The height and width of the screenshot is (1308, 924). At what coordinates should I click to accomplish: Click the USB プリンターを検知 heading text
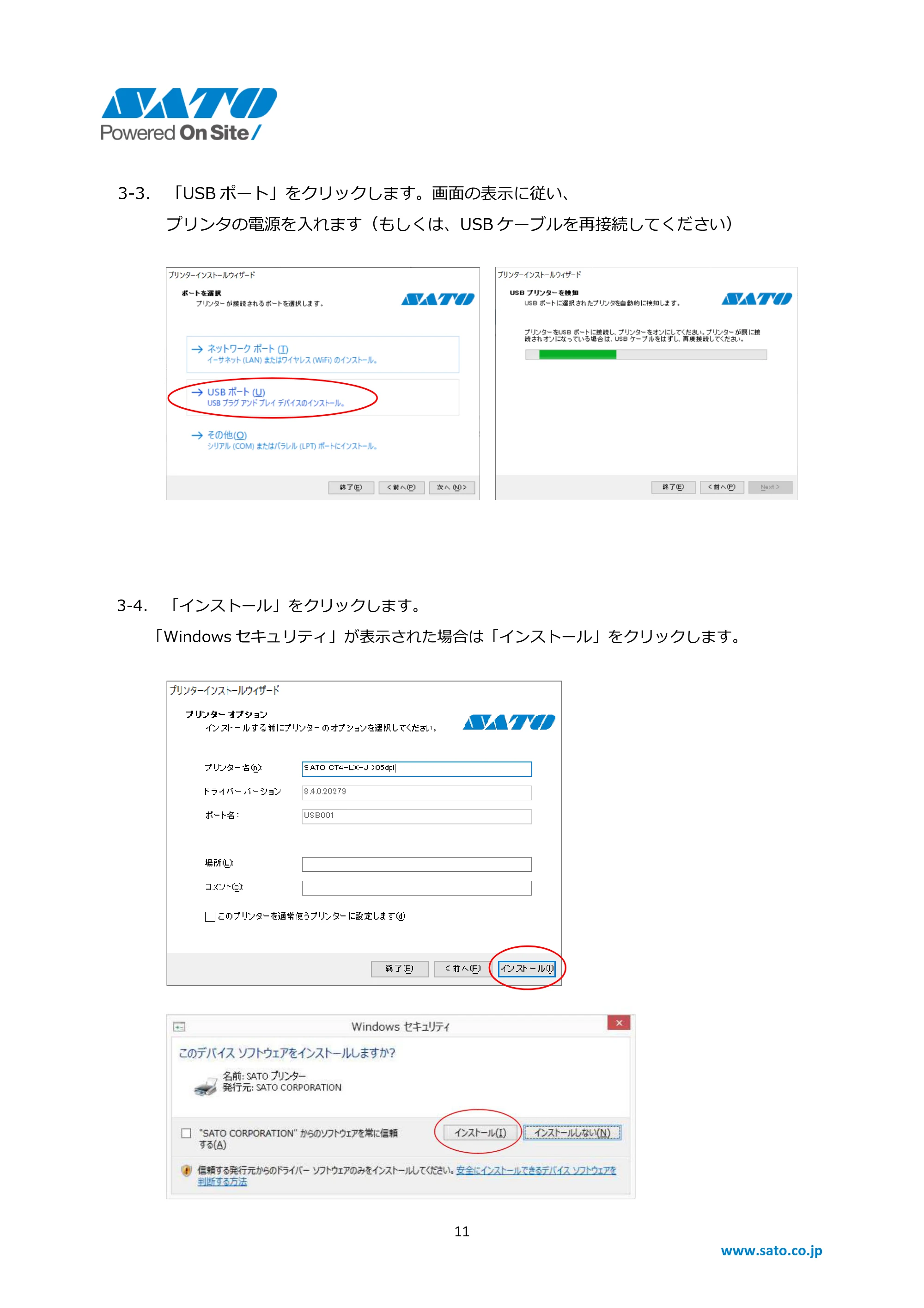click(544, 293)
